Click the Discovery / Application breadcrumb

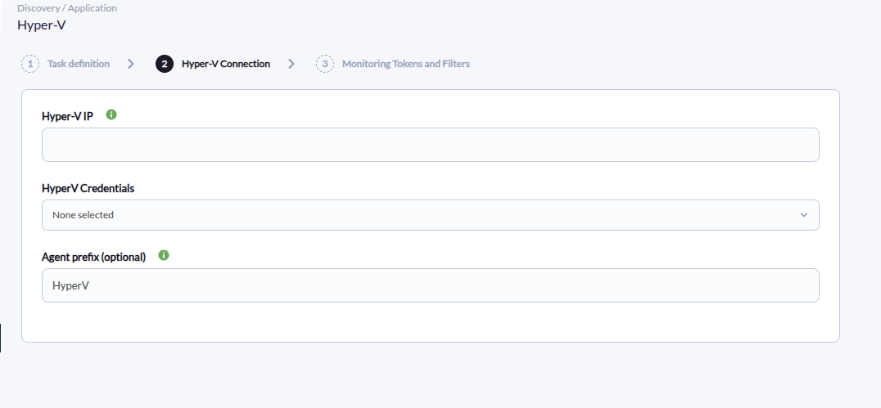tap(67, 8)
